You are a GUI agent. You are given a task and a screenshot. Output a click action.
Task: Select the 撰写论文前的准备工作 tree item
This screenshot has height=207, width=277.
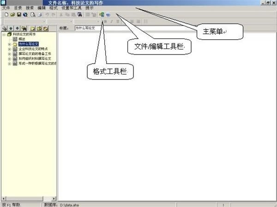pos(35,54)
